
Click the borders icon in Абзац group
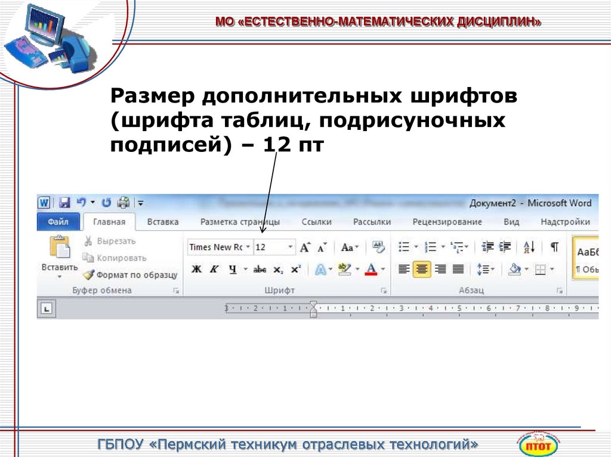point(540,269)
